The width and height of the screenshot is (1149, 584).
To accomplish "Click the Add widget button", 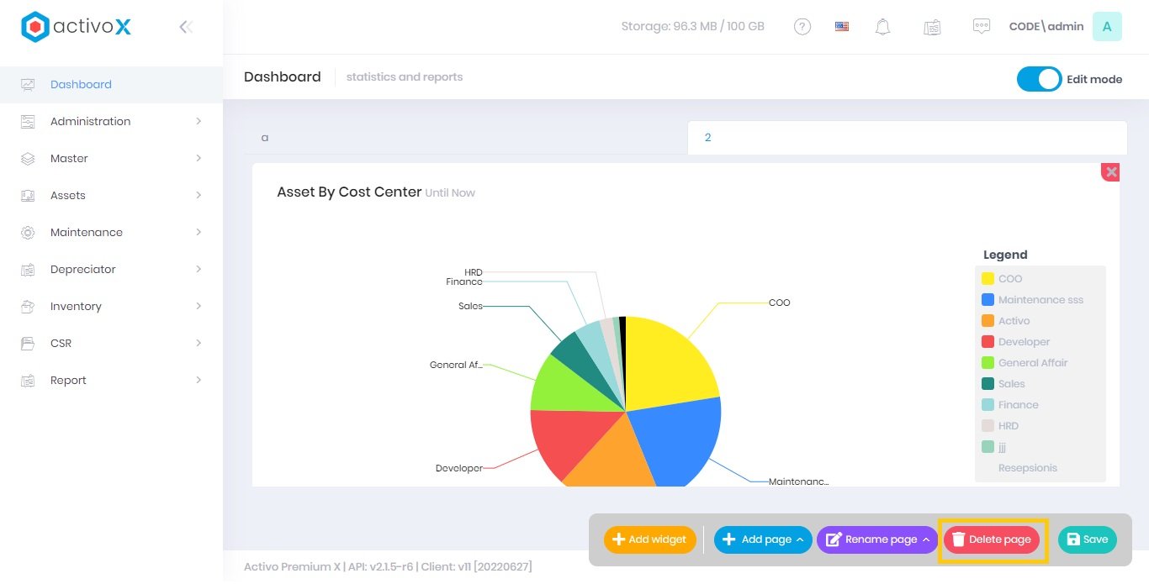I will (649, 539).
